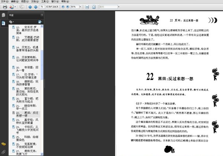
Task: Click the bookmarks list scroll up arrow
Action: (42, 26)
